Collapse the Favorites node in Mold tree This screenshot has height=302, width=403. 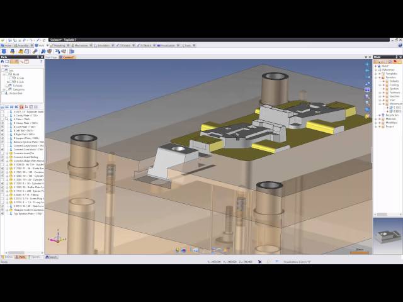point(380,77)
